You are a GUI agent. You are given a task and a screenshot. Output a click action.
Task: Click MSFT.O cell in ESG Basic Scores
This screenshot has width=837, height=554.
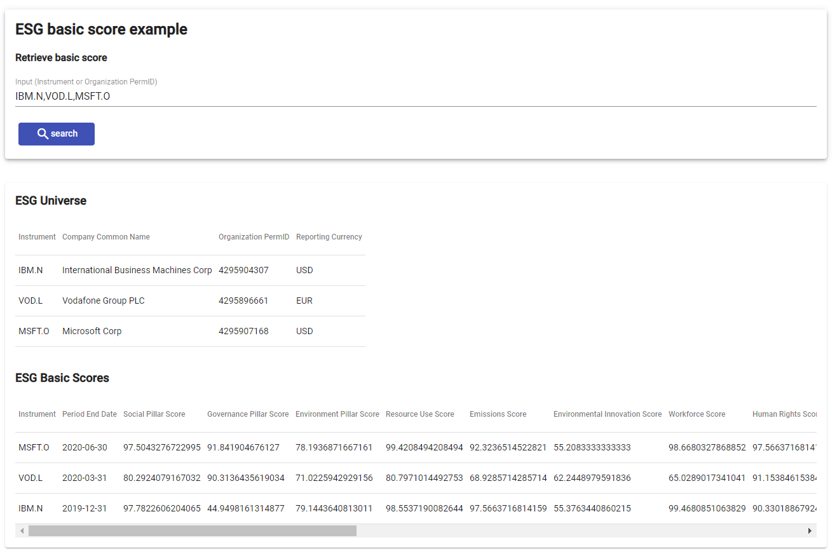(x=34, y=447)
